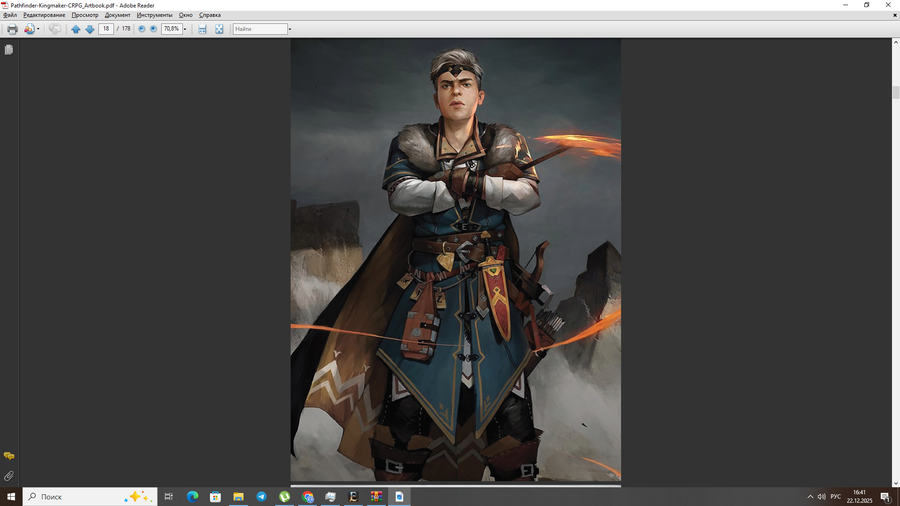900x506 pixels.
Task: Expand the Find options dropdown arrow
Action: [x=290, y=29]
